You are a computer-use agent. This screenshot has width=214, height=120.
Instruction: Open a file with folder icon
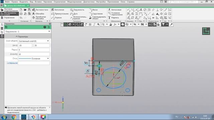(x=25, y=10)
